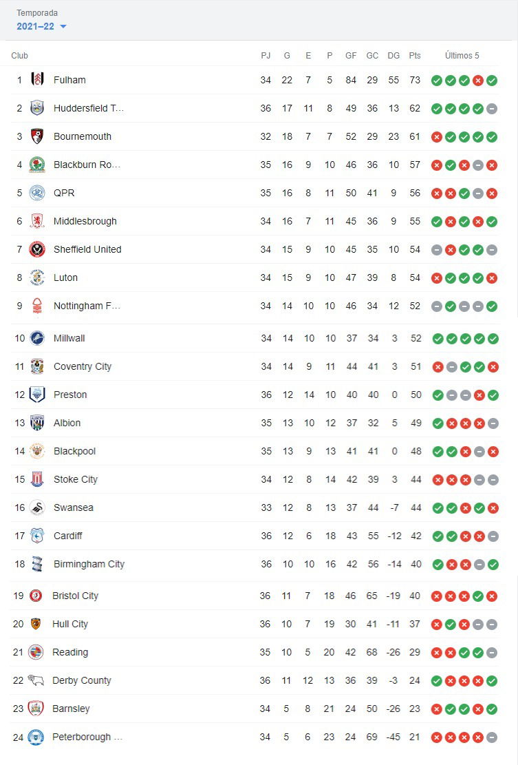The image size is (518, 765).
Task: Click the Temporada season label
Action: click(x=37, y=12)
